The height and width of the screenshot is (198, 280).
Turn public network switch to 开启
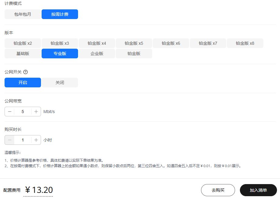click(23, 83)
